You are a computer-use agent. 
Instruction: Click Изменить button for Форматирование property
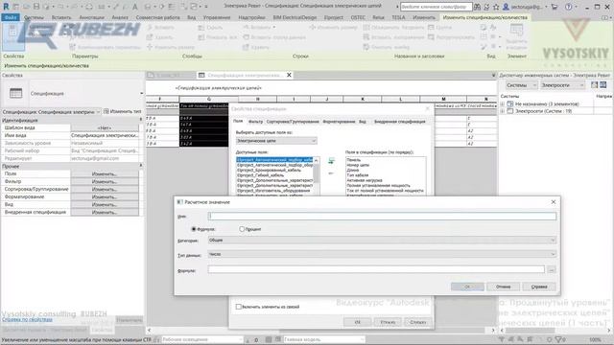[105, 196]
